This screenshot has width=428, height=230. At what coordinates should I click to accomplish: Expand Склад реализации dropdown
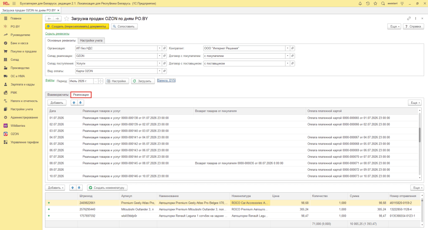159,56
